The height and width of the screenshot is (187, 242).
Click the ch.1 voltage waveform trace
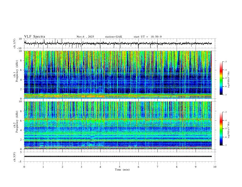point(118,43)
